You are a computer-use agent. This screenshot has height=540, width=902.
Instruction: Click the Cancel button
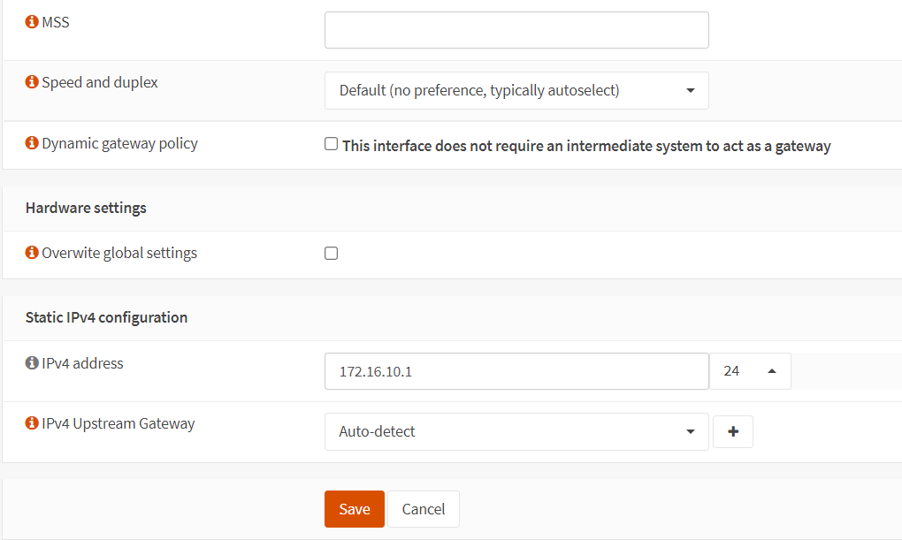click(x=423, y=509)
